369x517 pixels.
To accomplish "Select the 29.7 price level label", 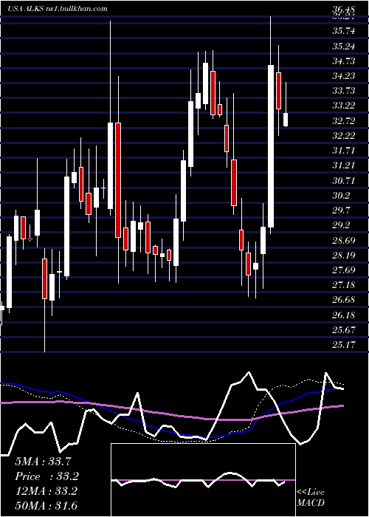I will coord(341,210).
